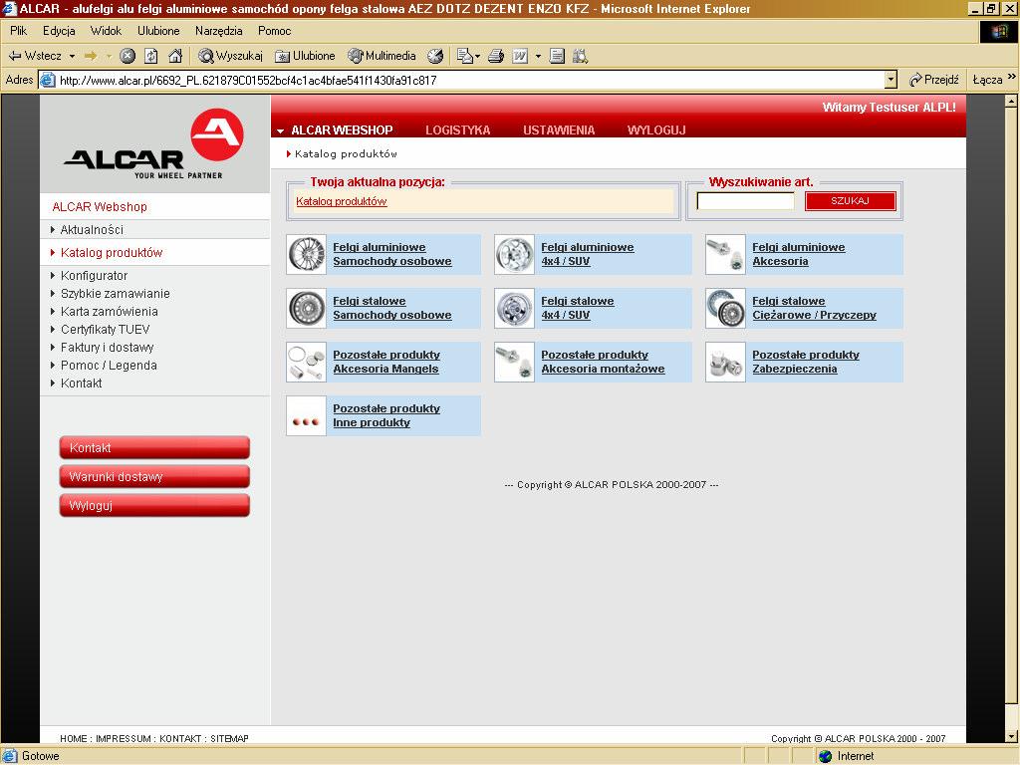Open the Narzędzia menu
This screenshot has height=765, width=1020.
tap(218, 31)
